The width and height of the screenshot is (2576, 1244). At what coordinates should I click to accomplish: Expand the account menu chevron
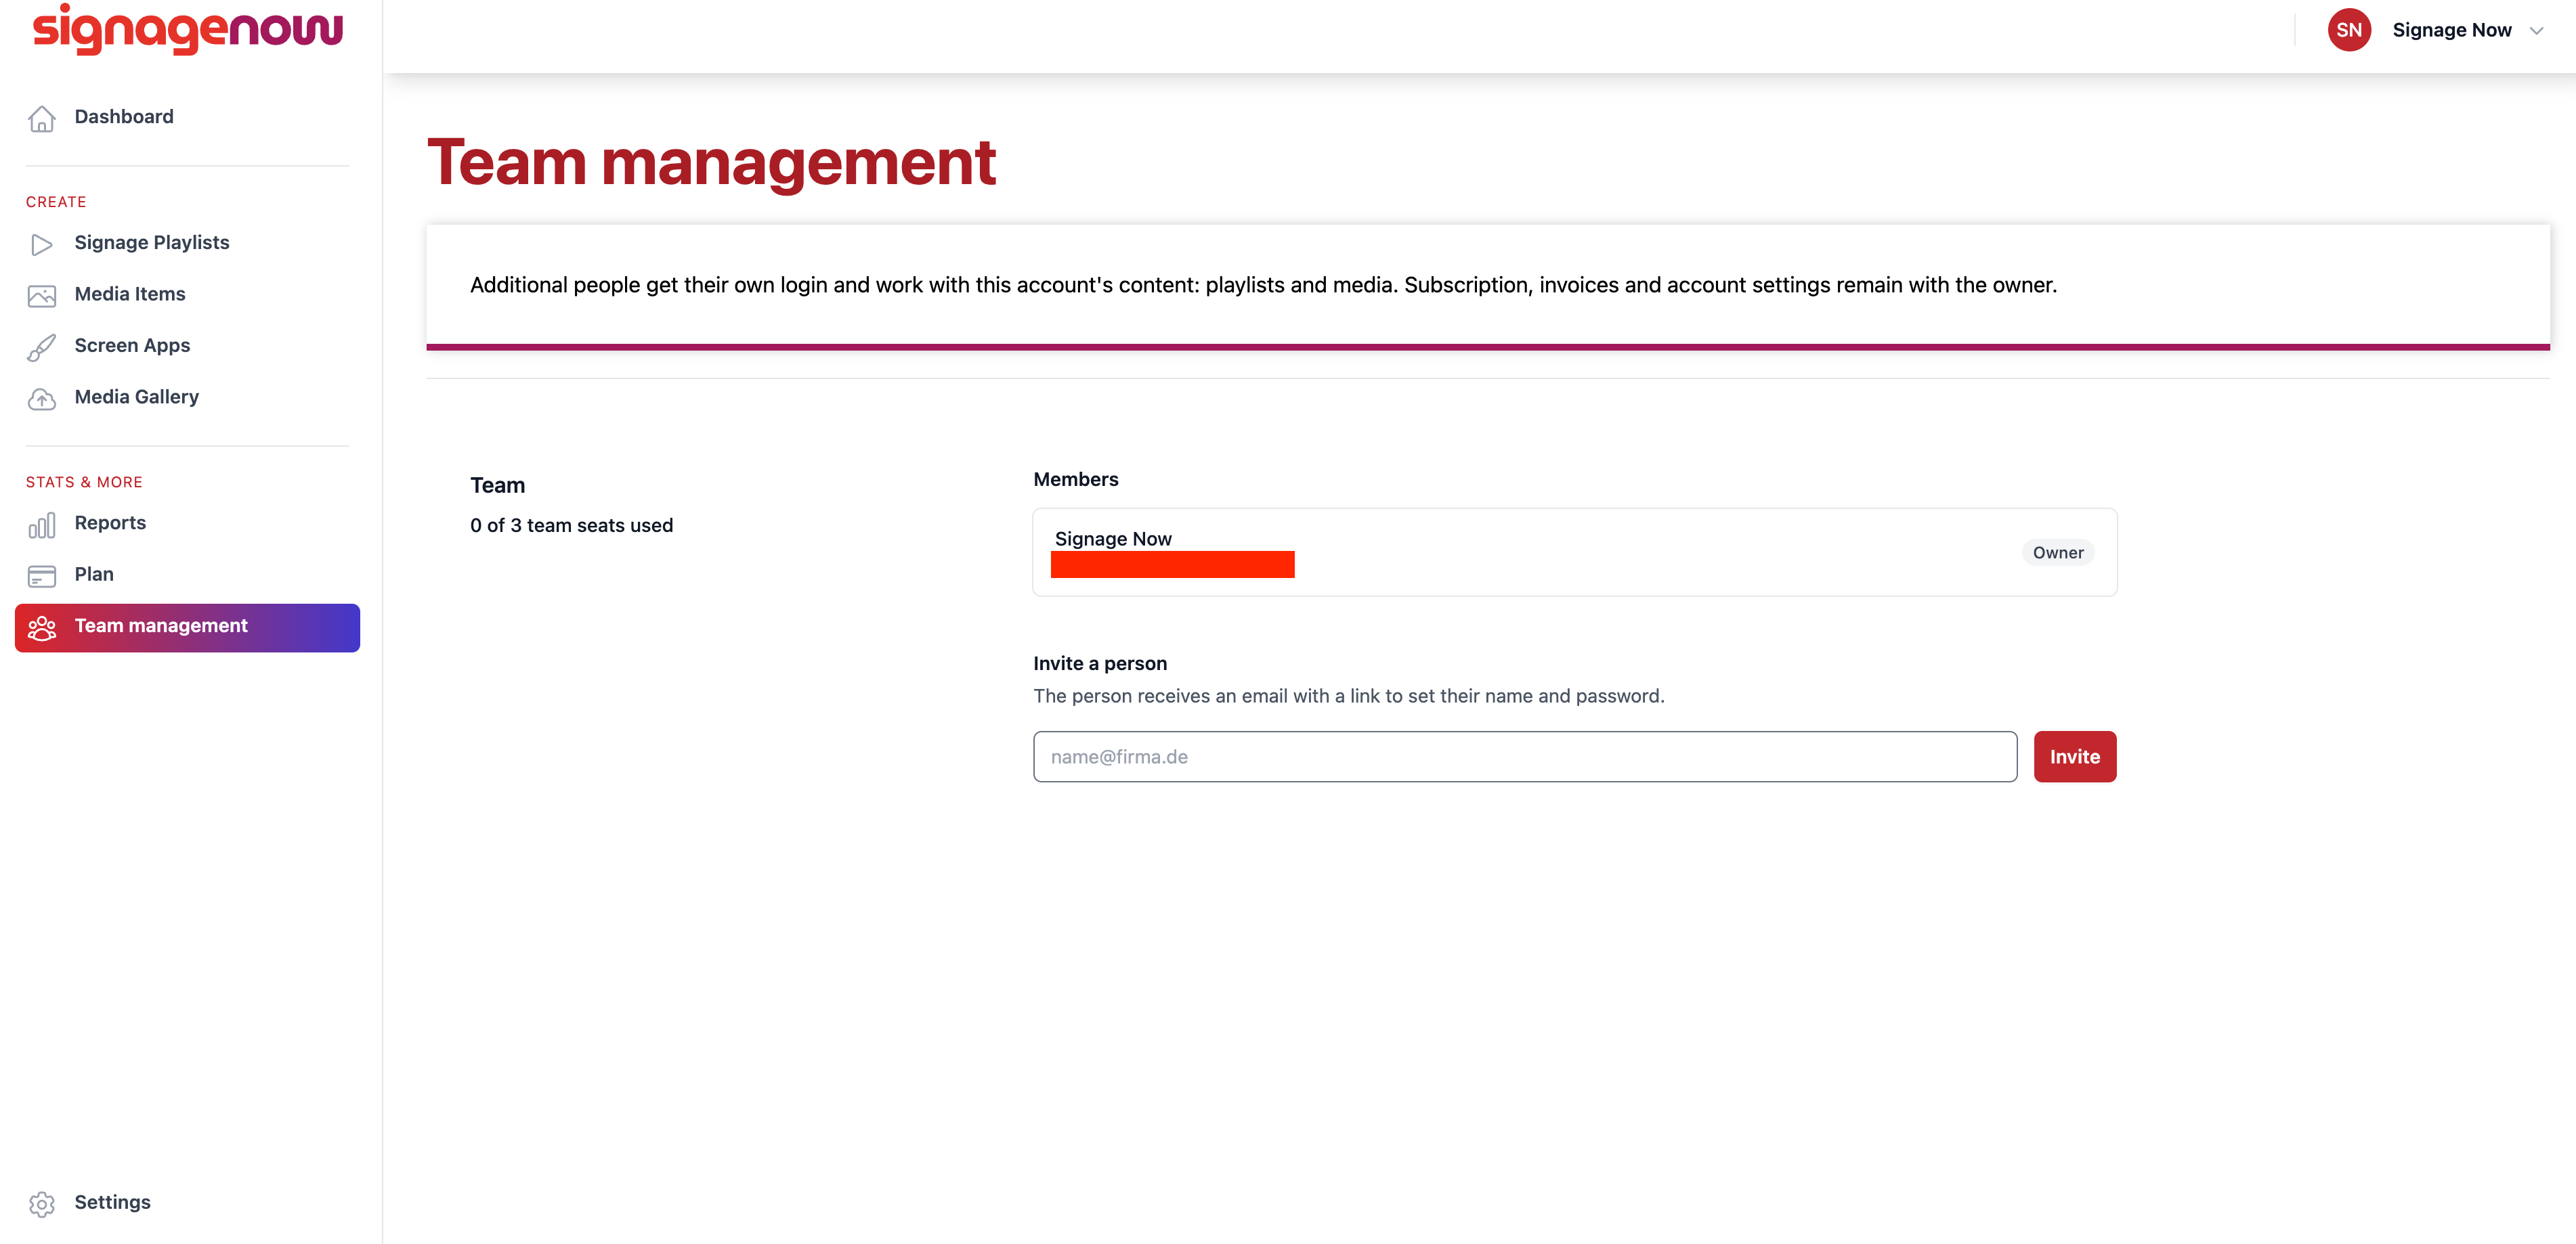pyautogui.click(x=2536, y=31)
